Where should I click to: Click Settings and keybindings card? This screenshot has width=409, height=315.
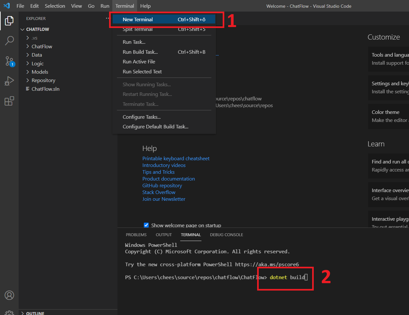[388, 88]
